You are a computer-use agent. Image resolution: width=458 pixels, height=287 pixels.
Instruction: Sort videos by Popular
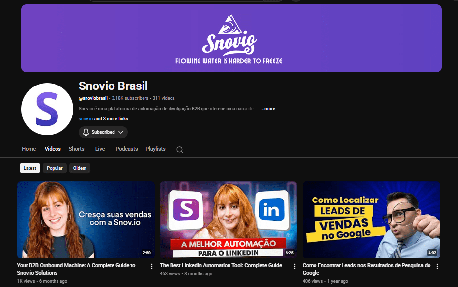click(55, 168)
